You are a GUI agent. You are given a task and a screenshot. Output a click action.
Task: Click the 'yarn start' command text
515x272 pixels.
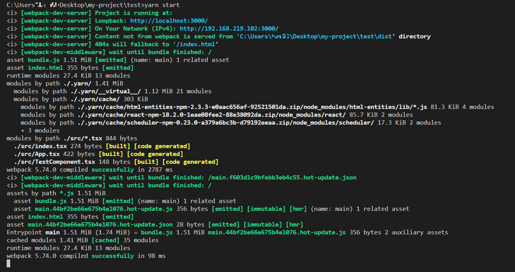(x=162, y=5)
